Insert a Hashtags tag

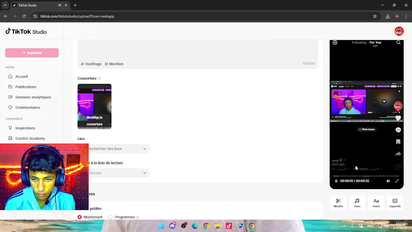click(x=91, y=64)
